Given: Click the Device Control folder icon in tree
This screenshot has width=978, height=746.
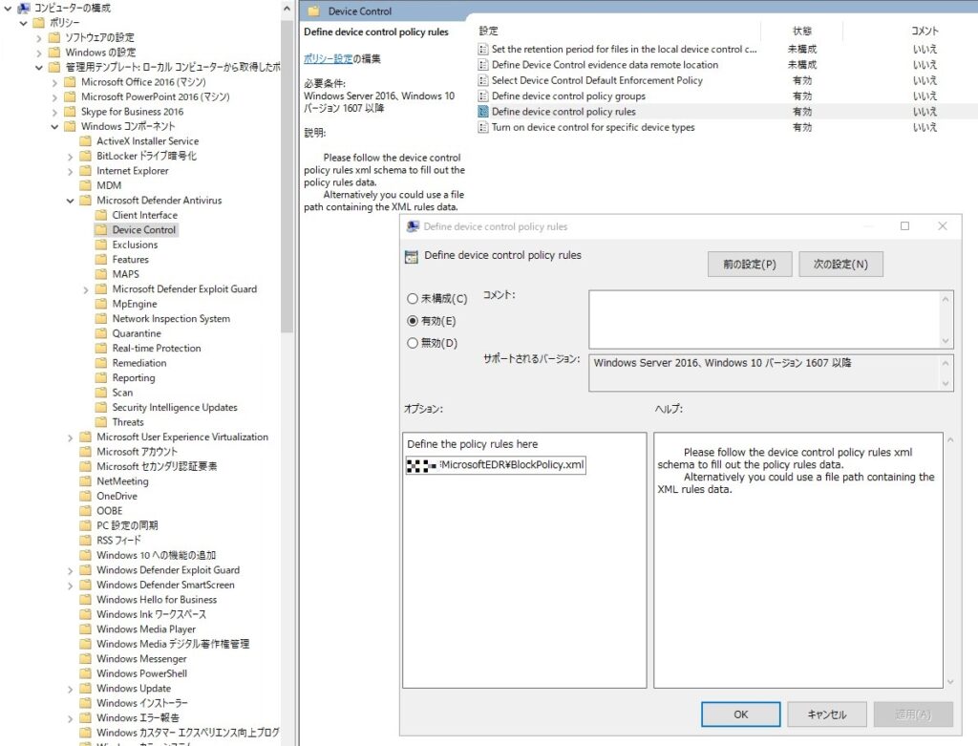Looking at the screenshot, I should click(x=101, y=229).
